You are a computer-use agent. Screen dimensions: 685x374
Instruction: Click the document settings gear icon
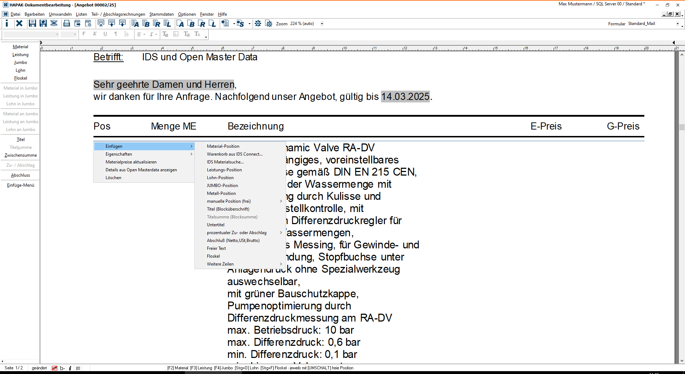[269, 24]
